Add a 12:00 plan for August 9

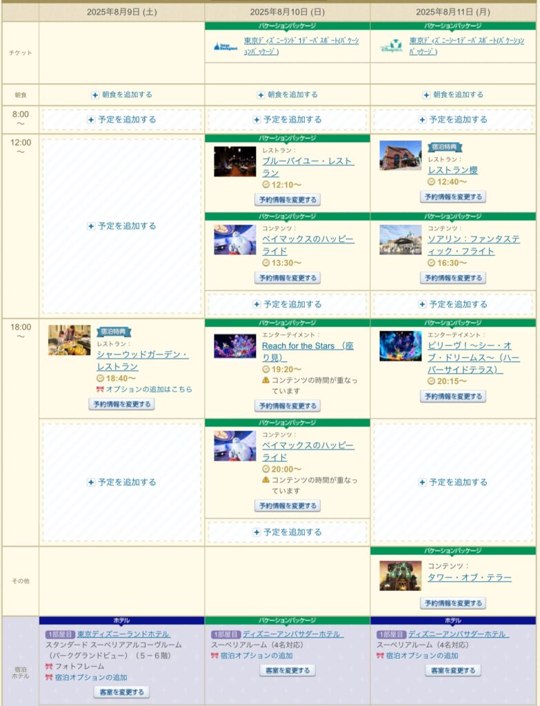[122, 226]
